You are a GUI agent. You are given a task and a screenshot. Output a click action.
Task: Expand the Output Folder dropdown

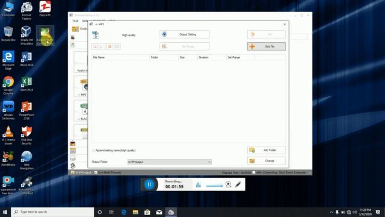coord(209,162)
